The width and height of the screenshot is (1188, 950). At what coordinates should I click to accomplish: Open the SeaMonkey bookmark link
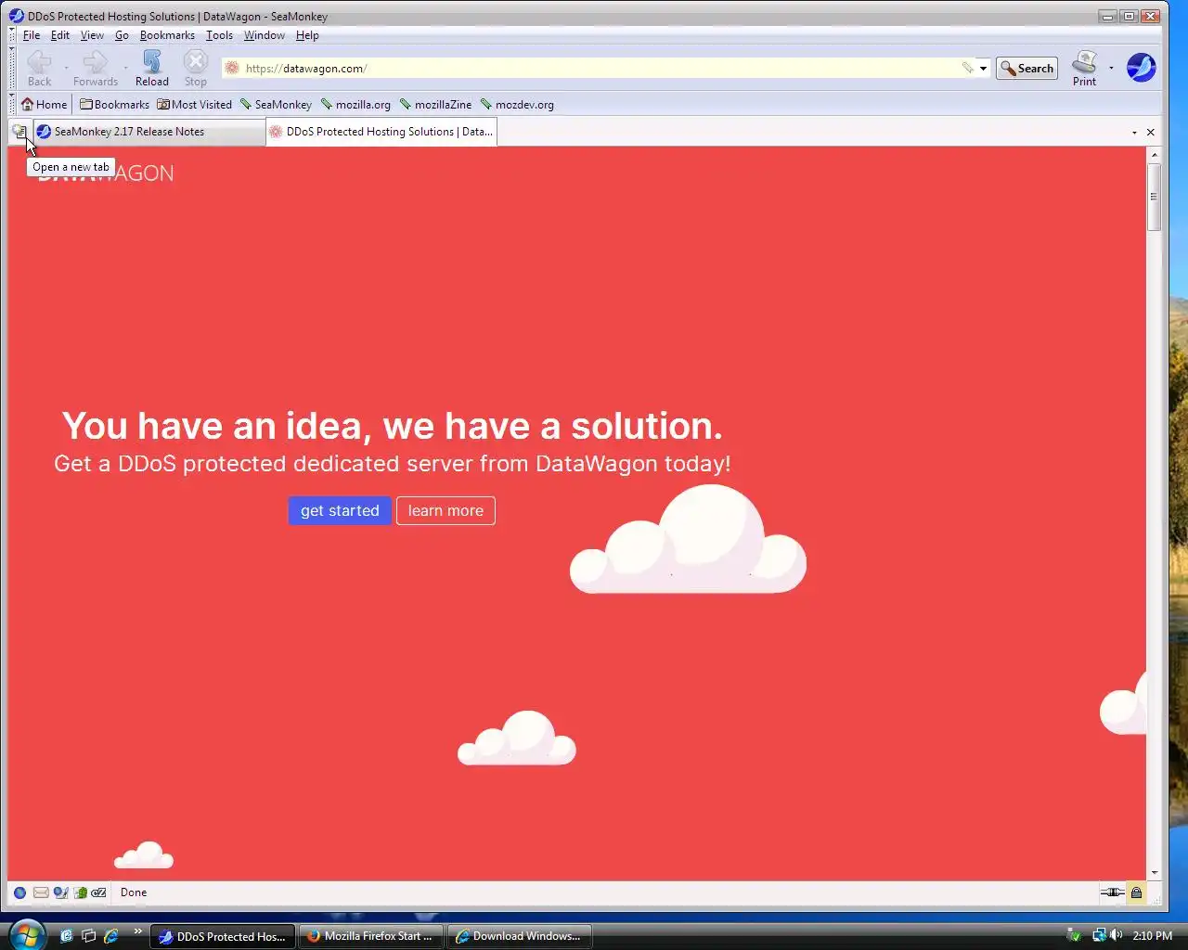point(276,105)
